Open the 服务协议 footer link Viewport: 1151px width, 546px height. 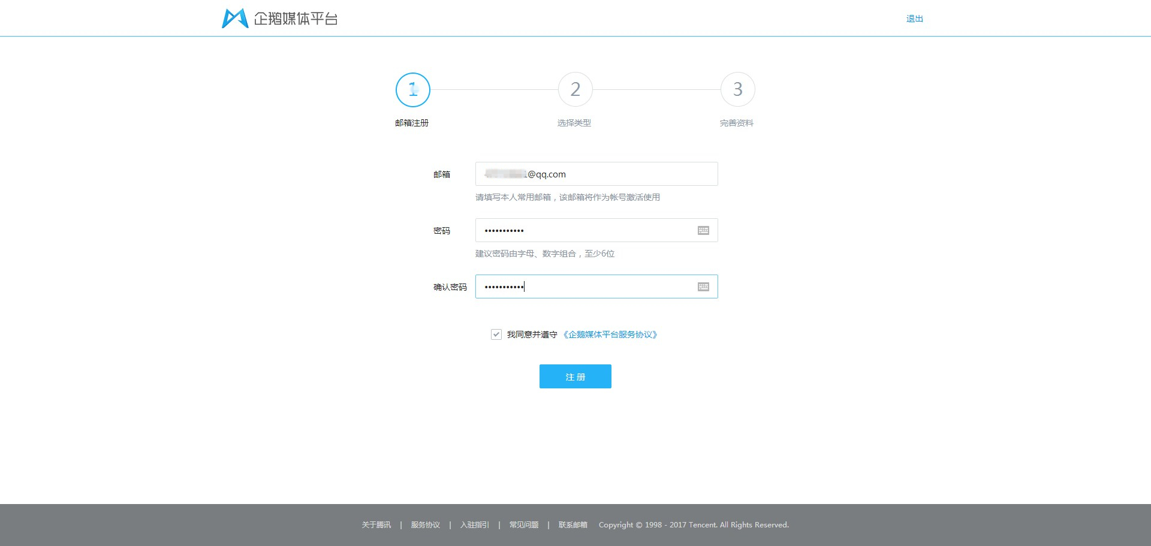[x=424, y=524]
